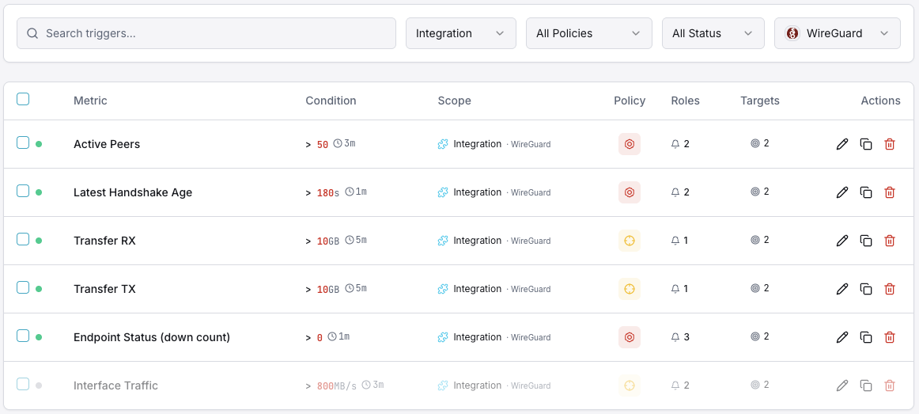Click the Interface Traffic policy icon
The width and height of the screenshot is (919, 414).
(630, 386)
